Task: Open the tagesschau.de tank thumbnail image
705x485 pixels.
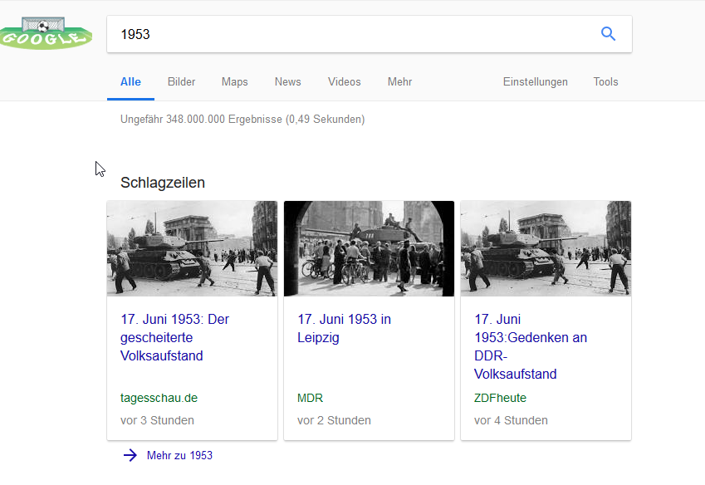Action: pyautogui.click(x=192, y=248)
